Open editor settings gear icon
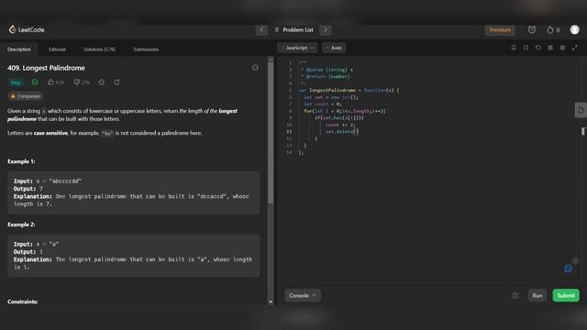587x330 pixels. (x=562, y=48)
